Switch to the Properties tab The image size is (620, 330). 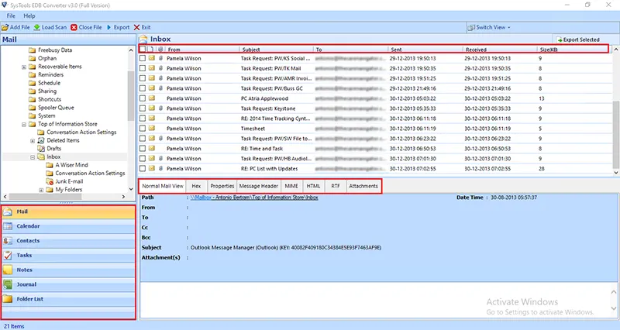[222, 186]
